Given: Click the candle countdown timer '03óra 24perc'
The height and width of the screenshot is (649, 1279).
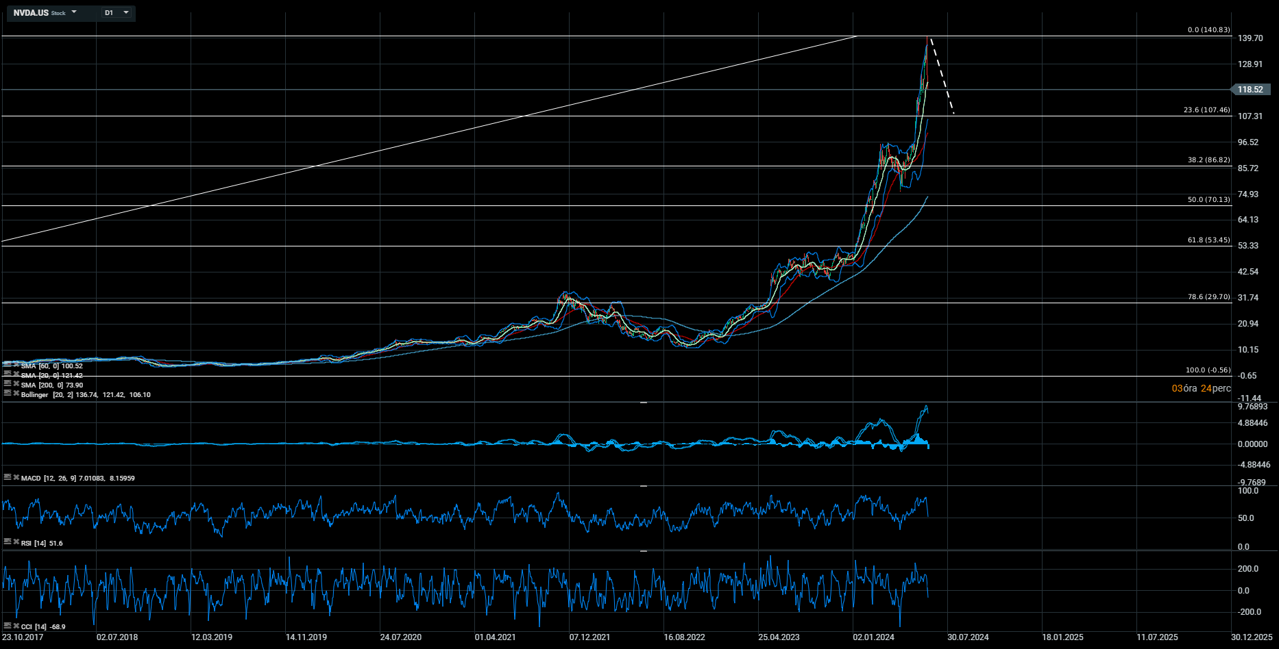Looking at the screenshot, I should (1202, 388).
